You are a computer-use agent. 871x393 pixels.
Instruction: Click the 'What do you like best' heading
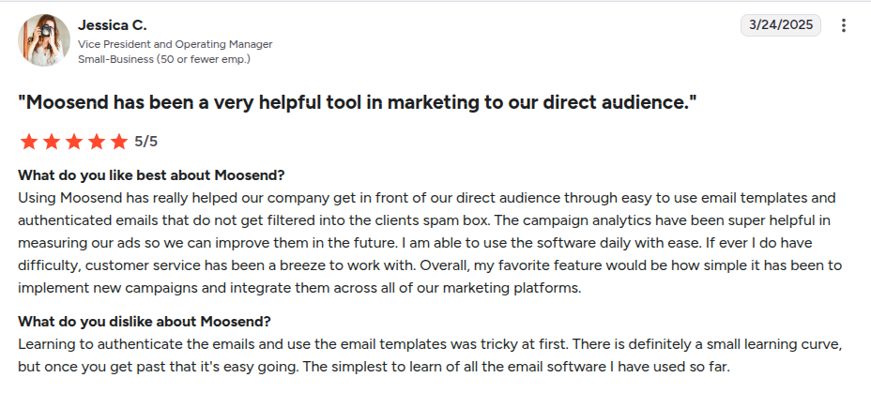point(151,175)
